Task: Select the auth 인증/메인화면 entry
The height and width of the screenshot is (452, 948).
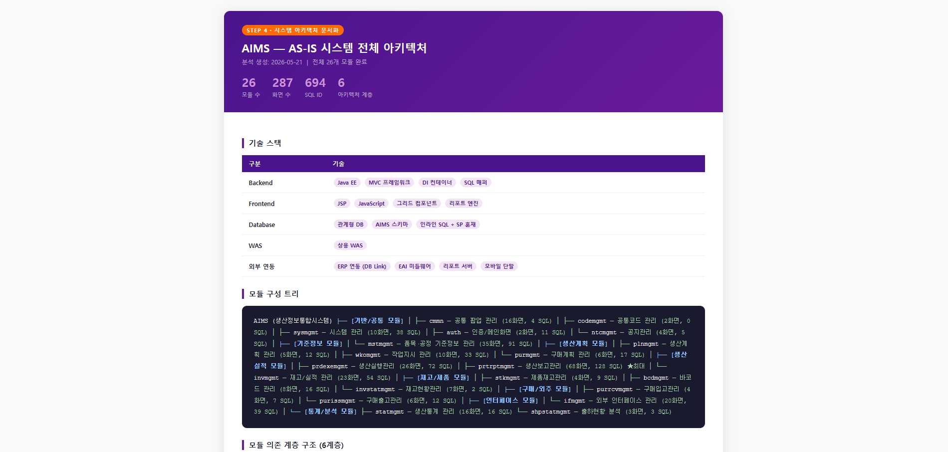Action: [506, 332]
